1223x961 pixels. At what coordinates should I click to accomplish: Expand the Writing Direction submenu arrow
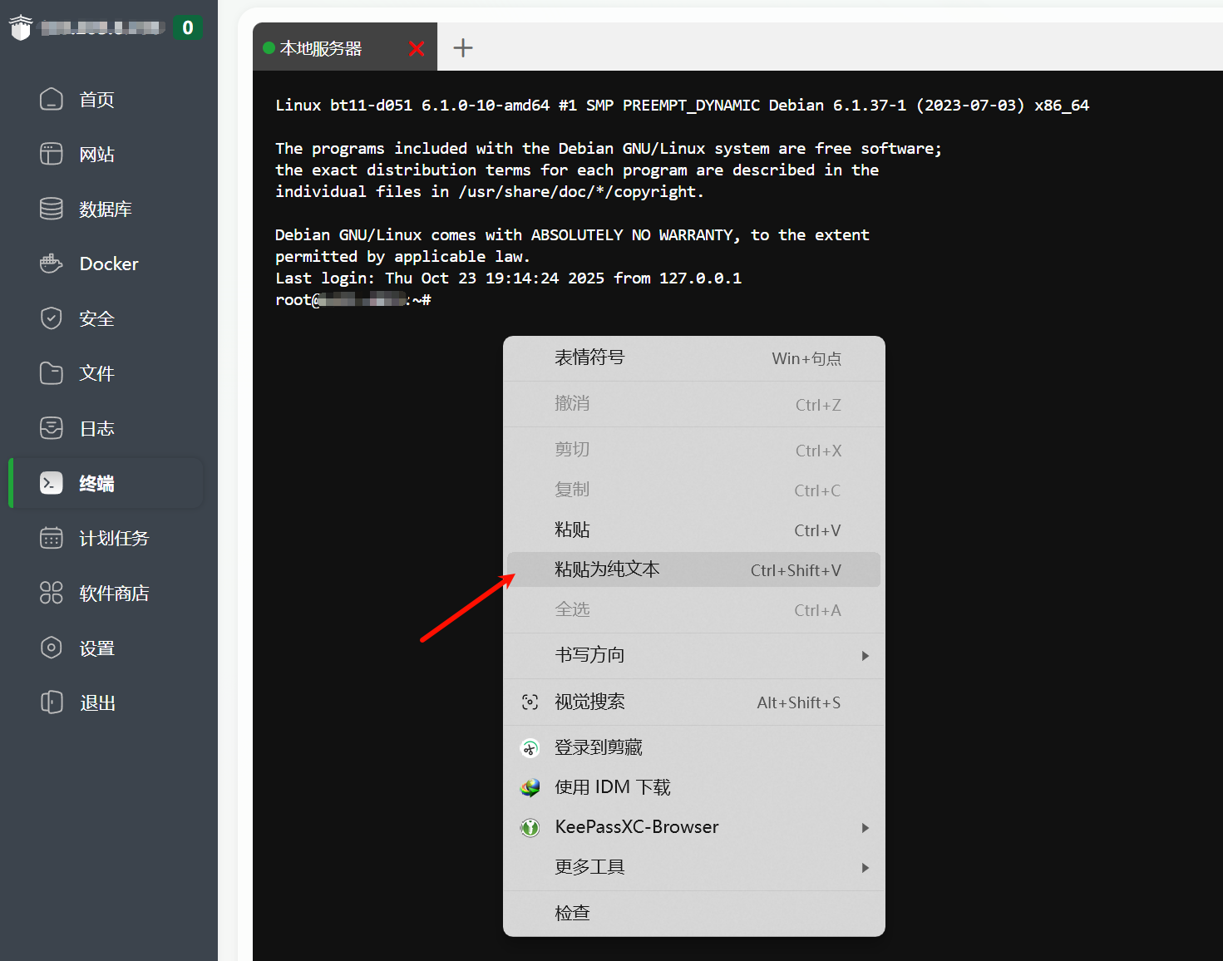click(865, 656)
